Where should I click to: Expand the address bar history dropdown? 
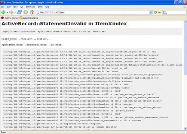(151, 12)
